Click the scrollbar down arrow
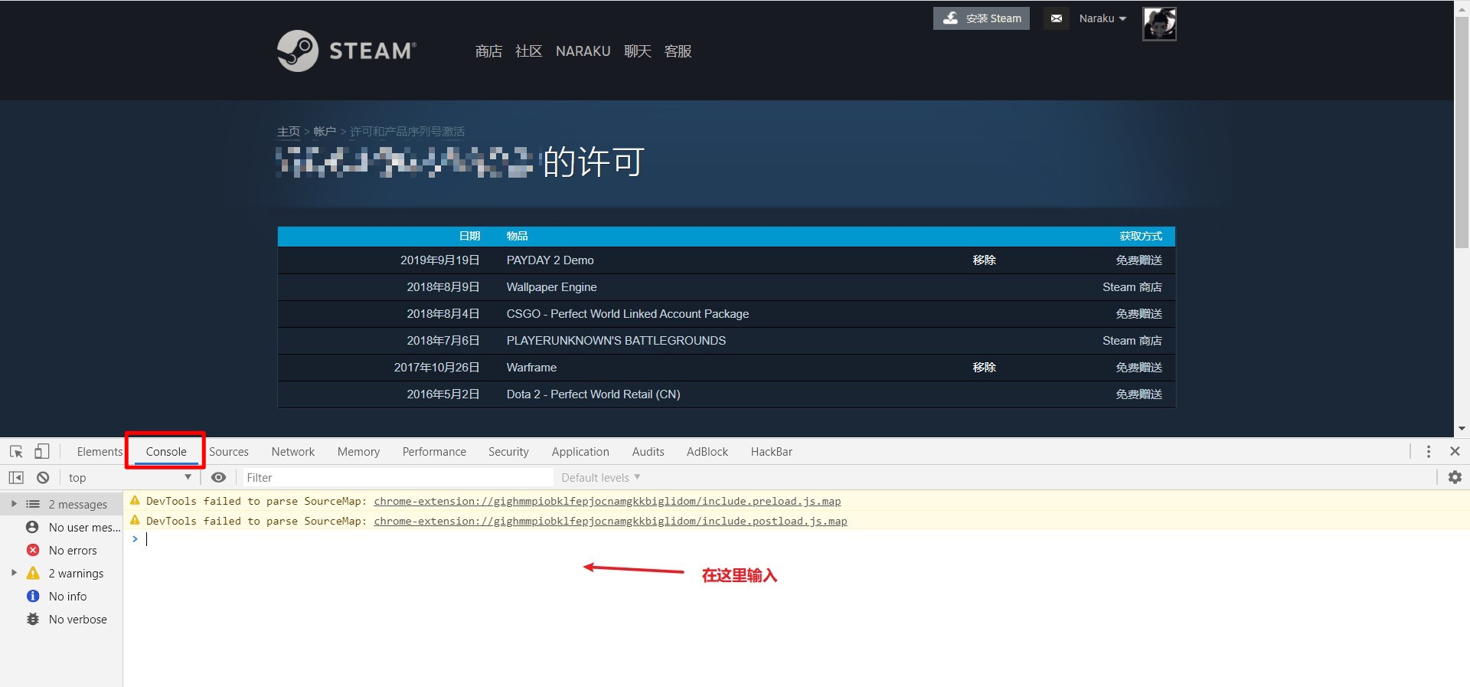 tap(1462, 429)
